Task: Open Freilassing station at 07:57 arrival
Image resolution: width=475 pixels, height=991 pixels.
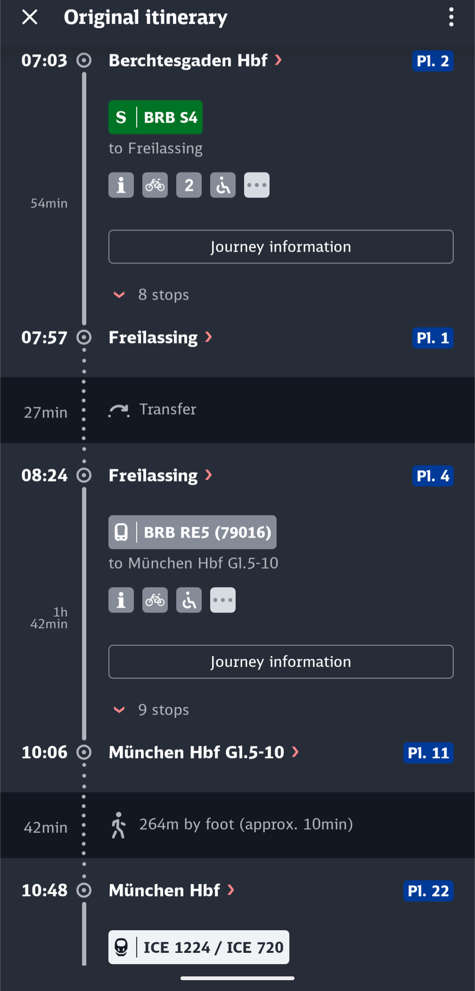Action: click(x=160, y=338)
